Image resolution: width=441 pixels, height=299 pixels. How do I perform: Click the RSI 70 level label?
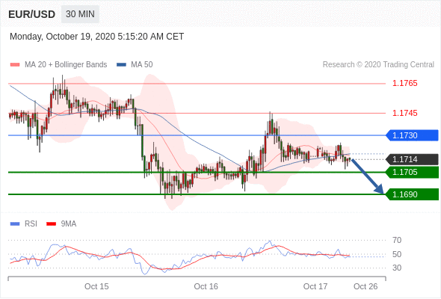point(397,240)
